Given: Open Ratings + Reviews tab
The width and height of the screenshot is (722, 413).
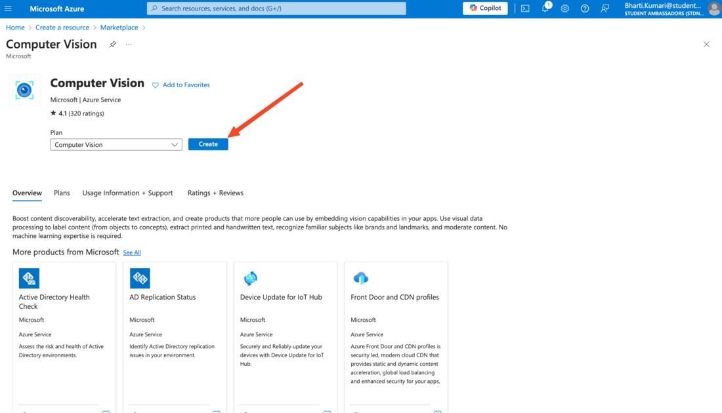Looking at the screenshot, I should coord(215,193).
